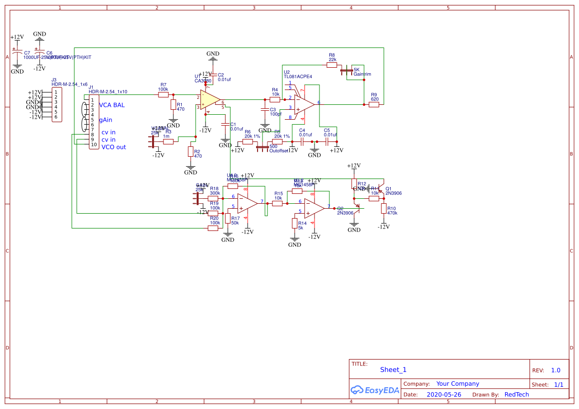Select resistor R9 620 symbol

[374, 104]
